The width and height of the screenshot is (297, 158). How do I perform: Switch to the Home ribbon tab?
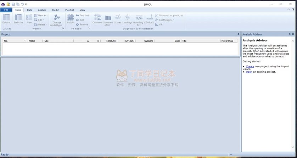[18, 10]
